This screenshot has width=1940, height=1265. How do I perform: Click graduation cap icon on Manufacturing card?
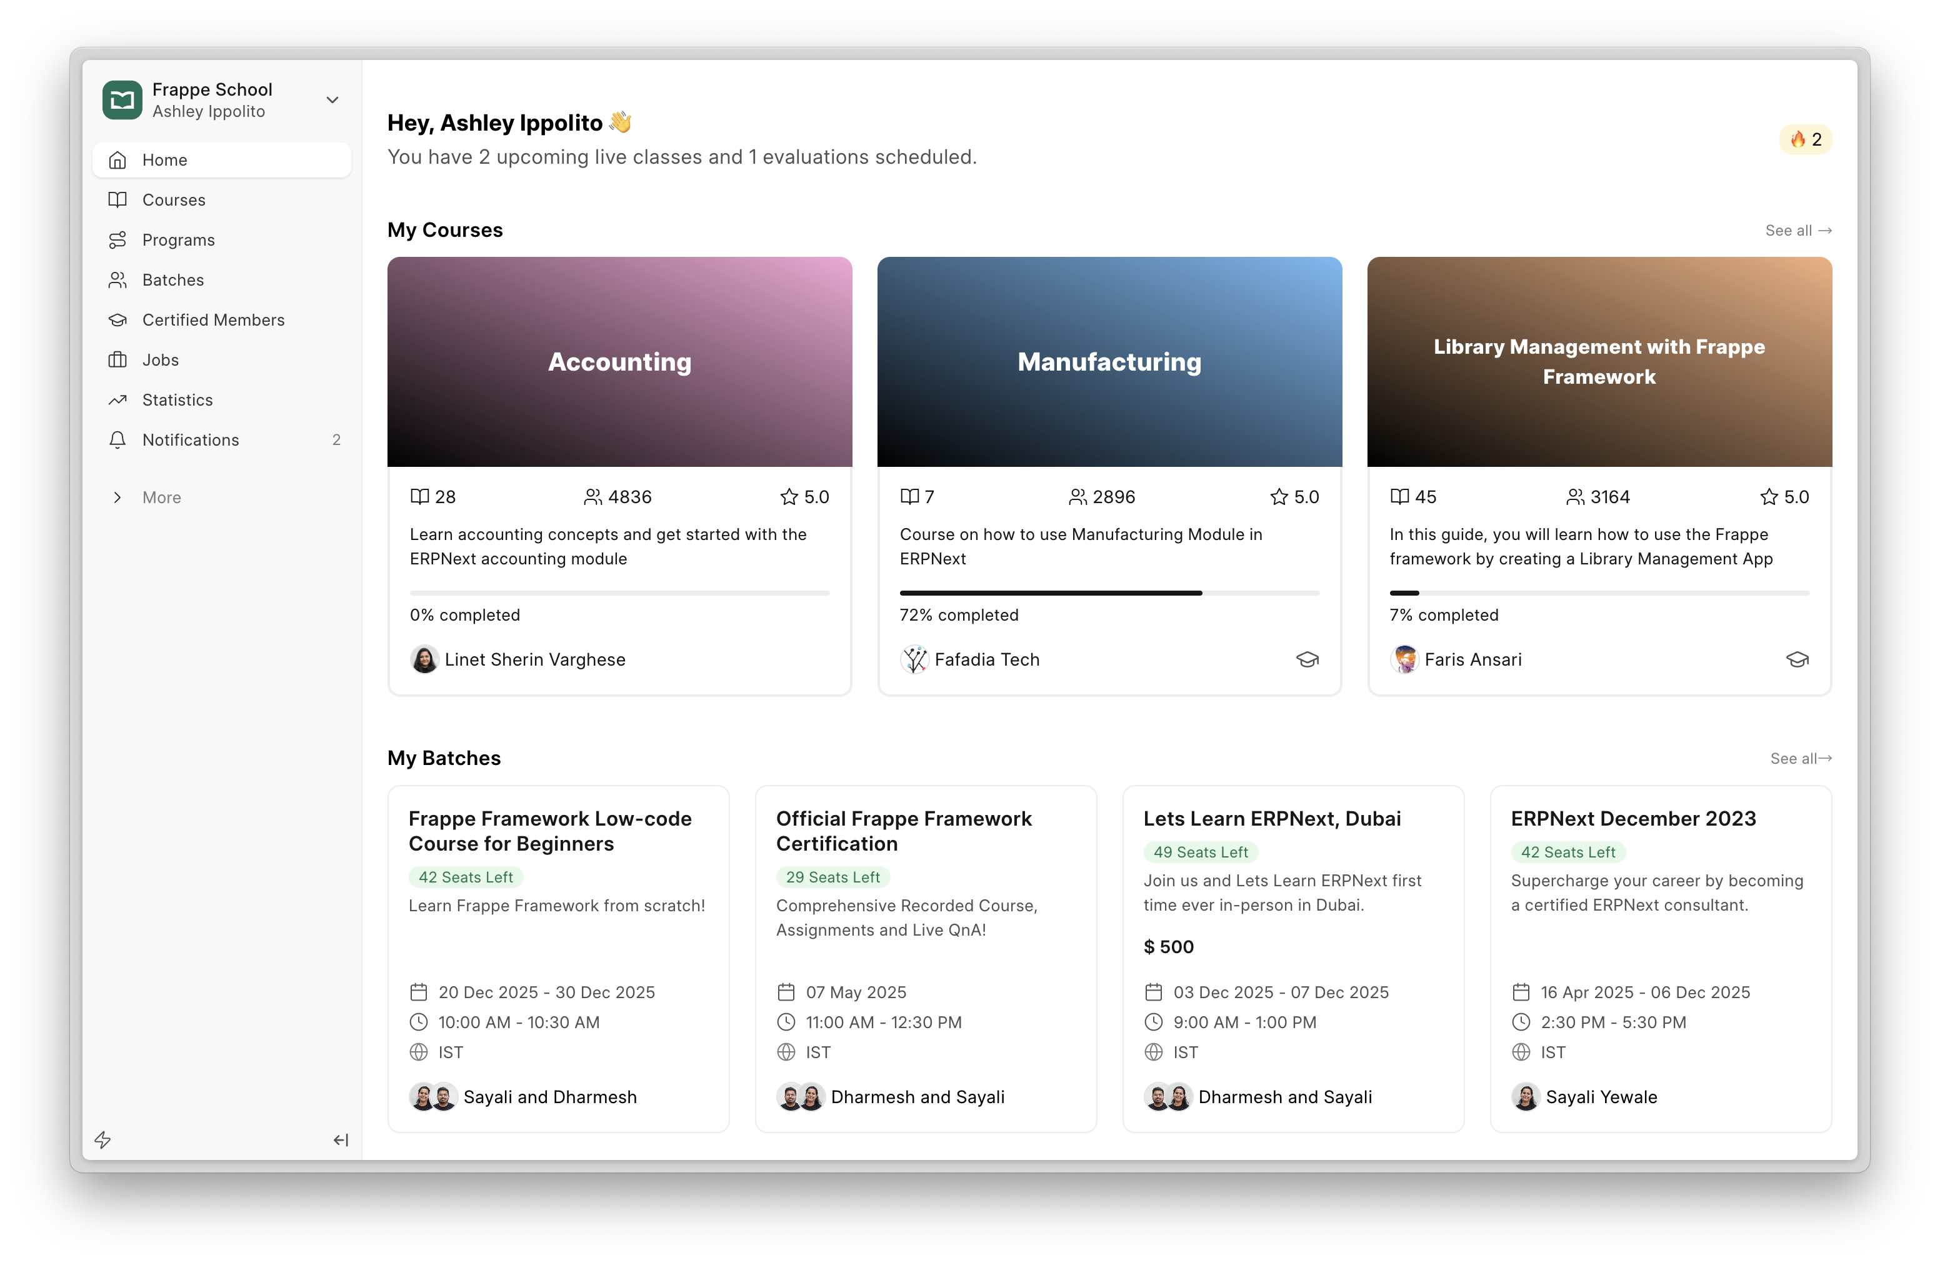tap(1307, 659)
